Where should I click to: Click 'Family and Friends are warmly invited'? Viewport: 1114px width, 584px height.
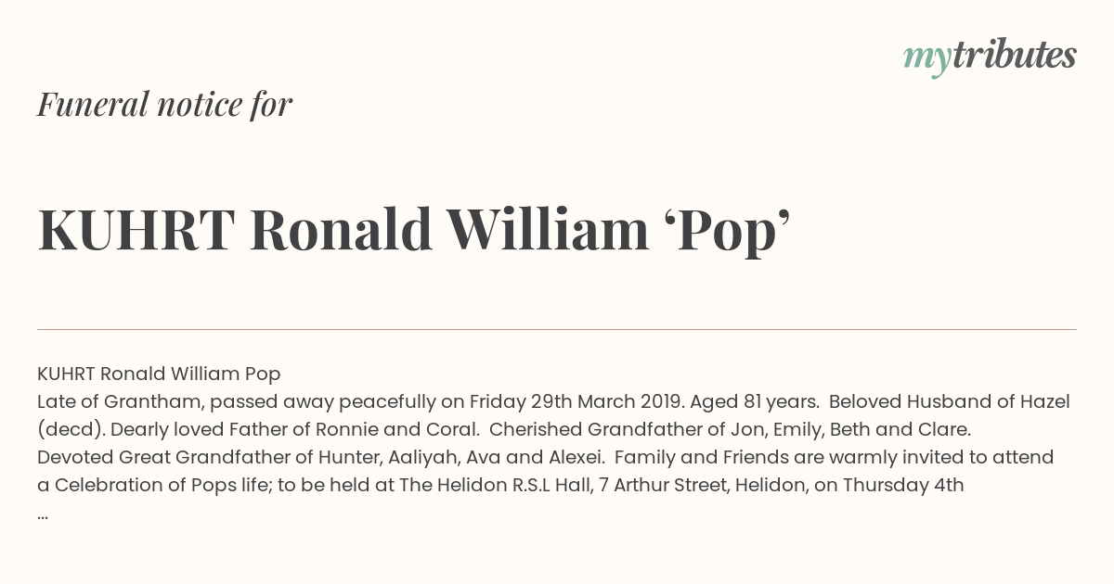pos(799,457)
